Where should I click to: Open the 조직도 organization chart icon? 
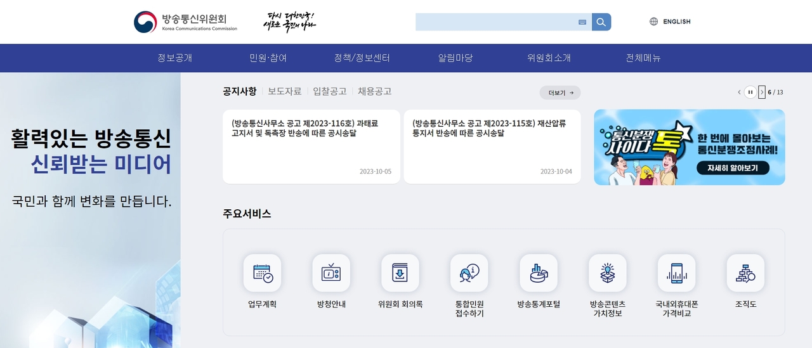tap(745, 273)
